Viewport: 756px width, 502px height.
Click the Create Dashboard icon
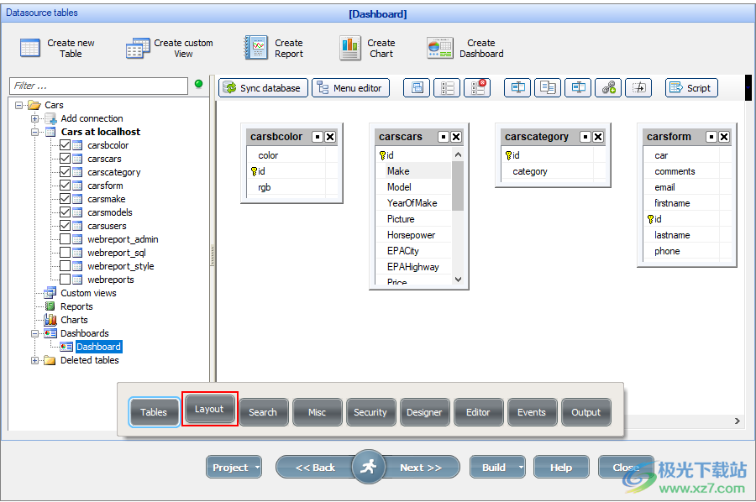coord(440,48)
